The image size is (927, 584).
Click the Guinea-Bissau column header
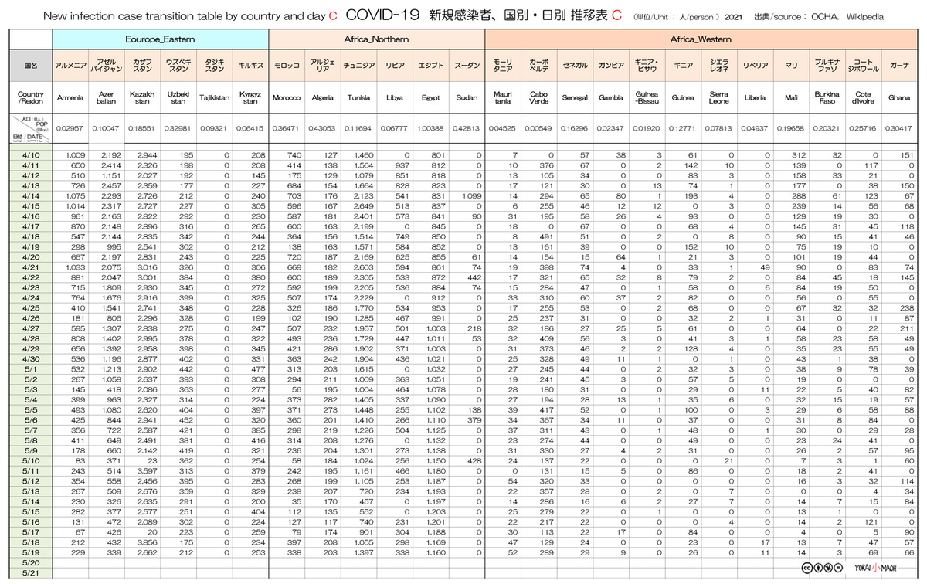[647, 98]
